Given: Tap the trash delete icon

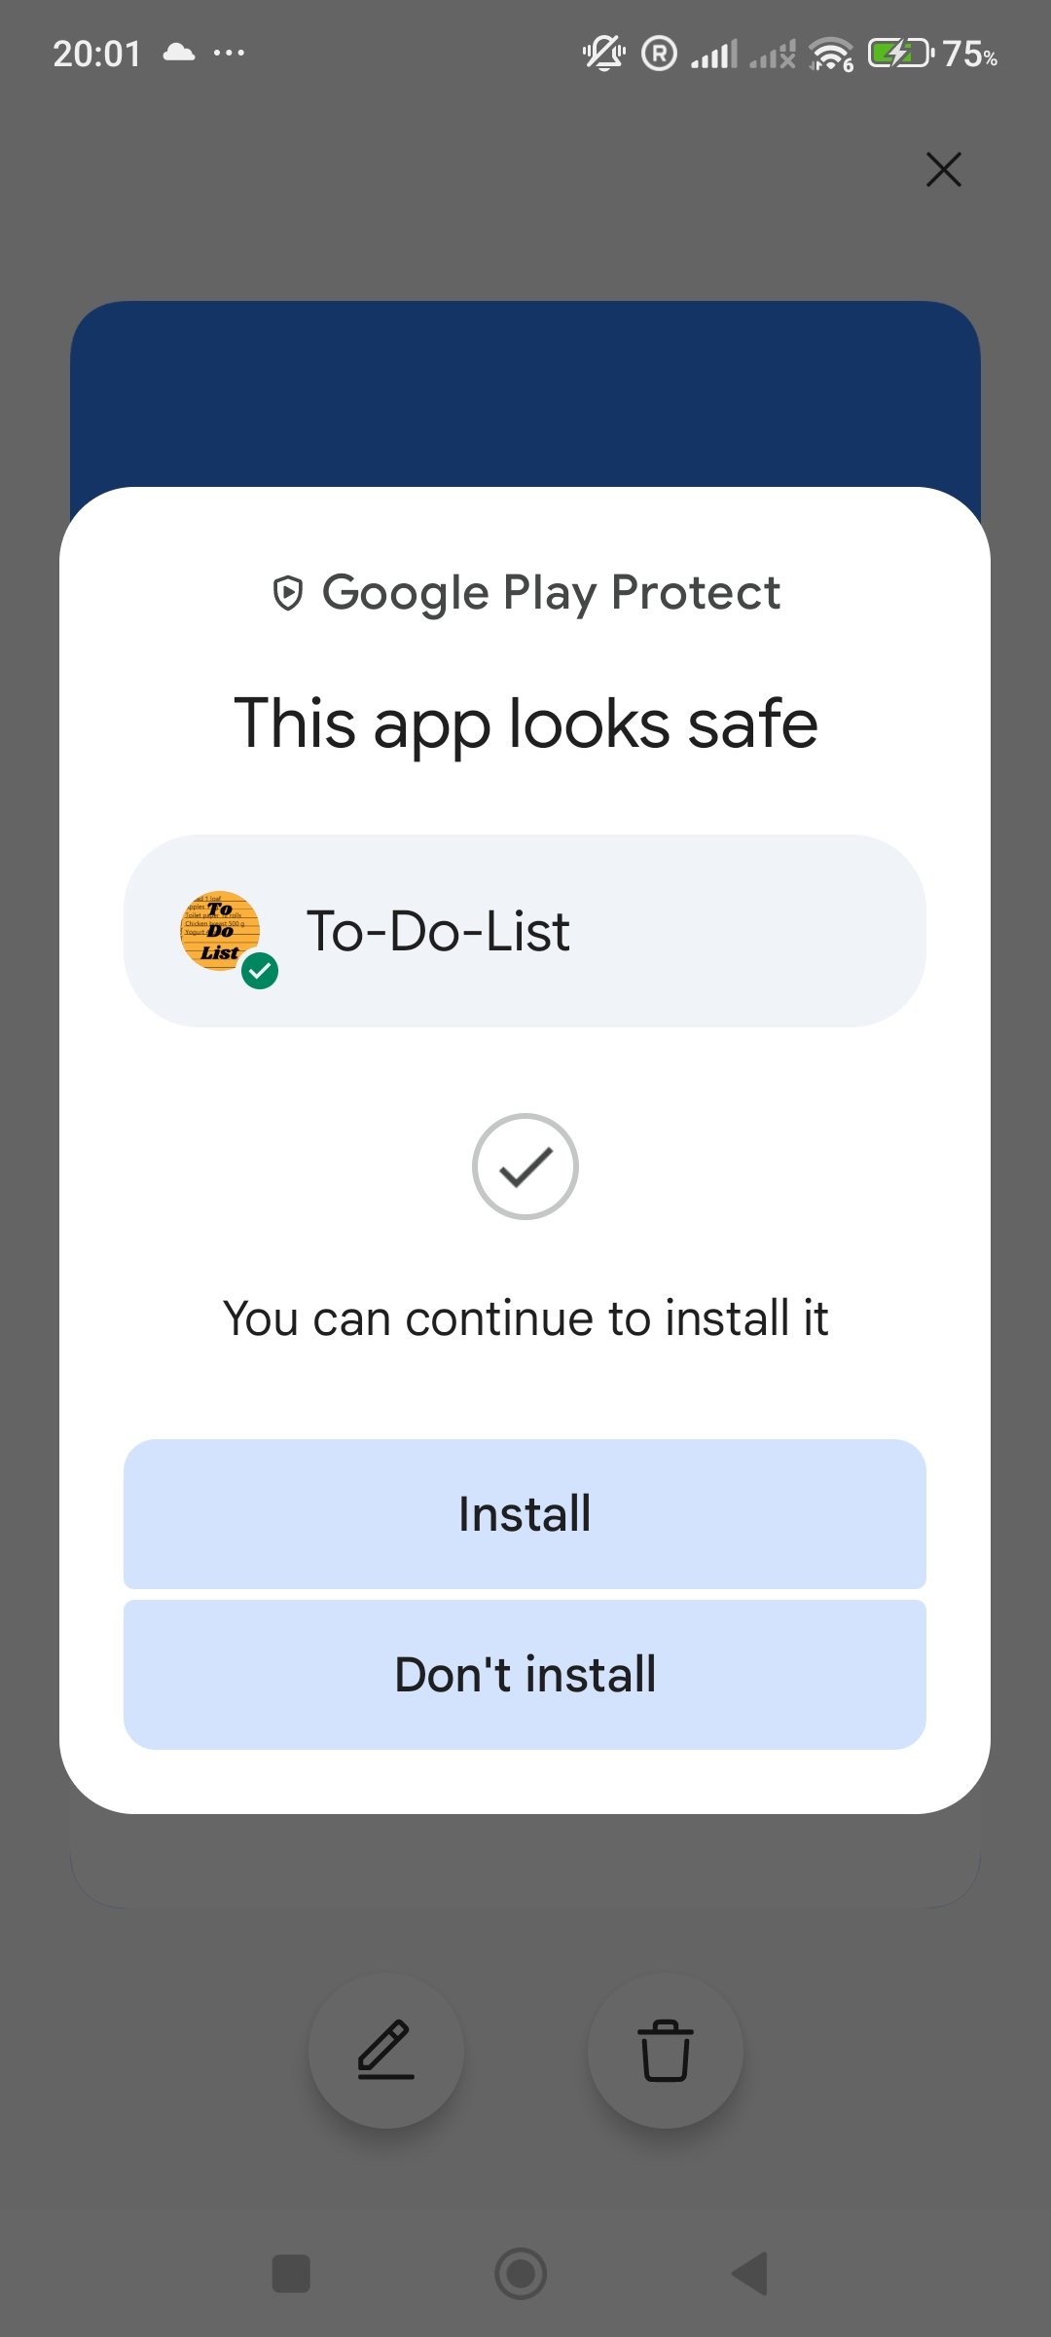Looking at the screenshot, I should [x=666, y=2050].
